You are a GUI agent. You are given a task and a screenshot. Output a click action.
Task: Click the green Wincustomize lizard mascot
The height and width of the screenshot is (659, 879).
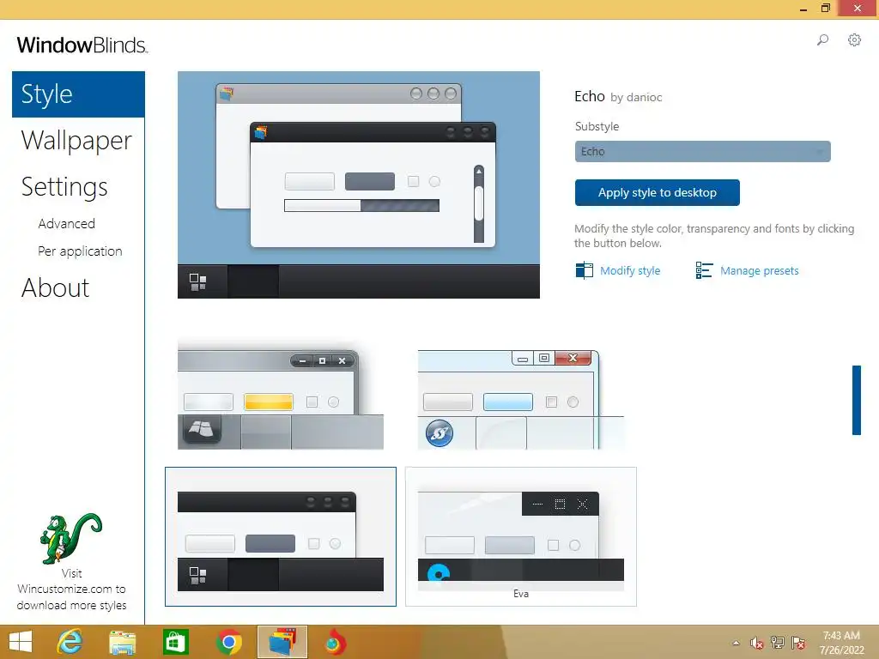[70, 539]
